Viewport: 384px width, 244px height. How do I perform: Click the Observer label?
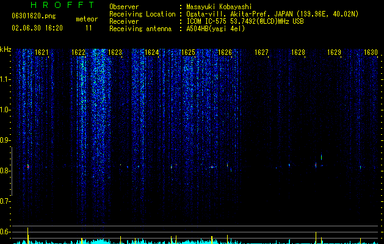click(124, 7)
